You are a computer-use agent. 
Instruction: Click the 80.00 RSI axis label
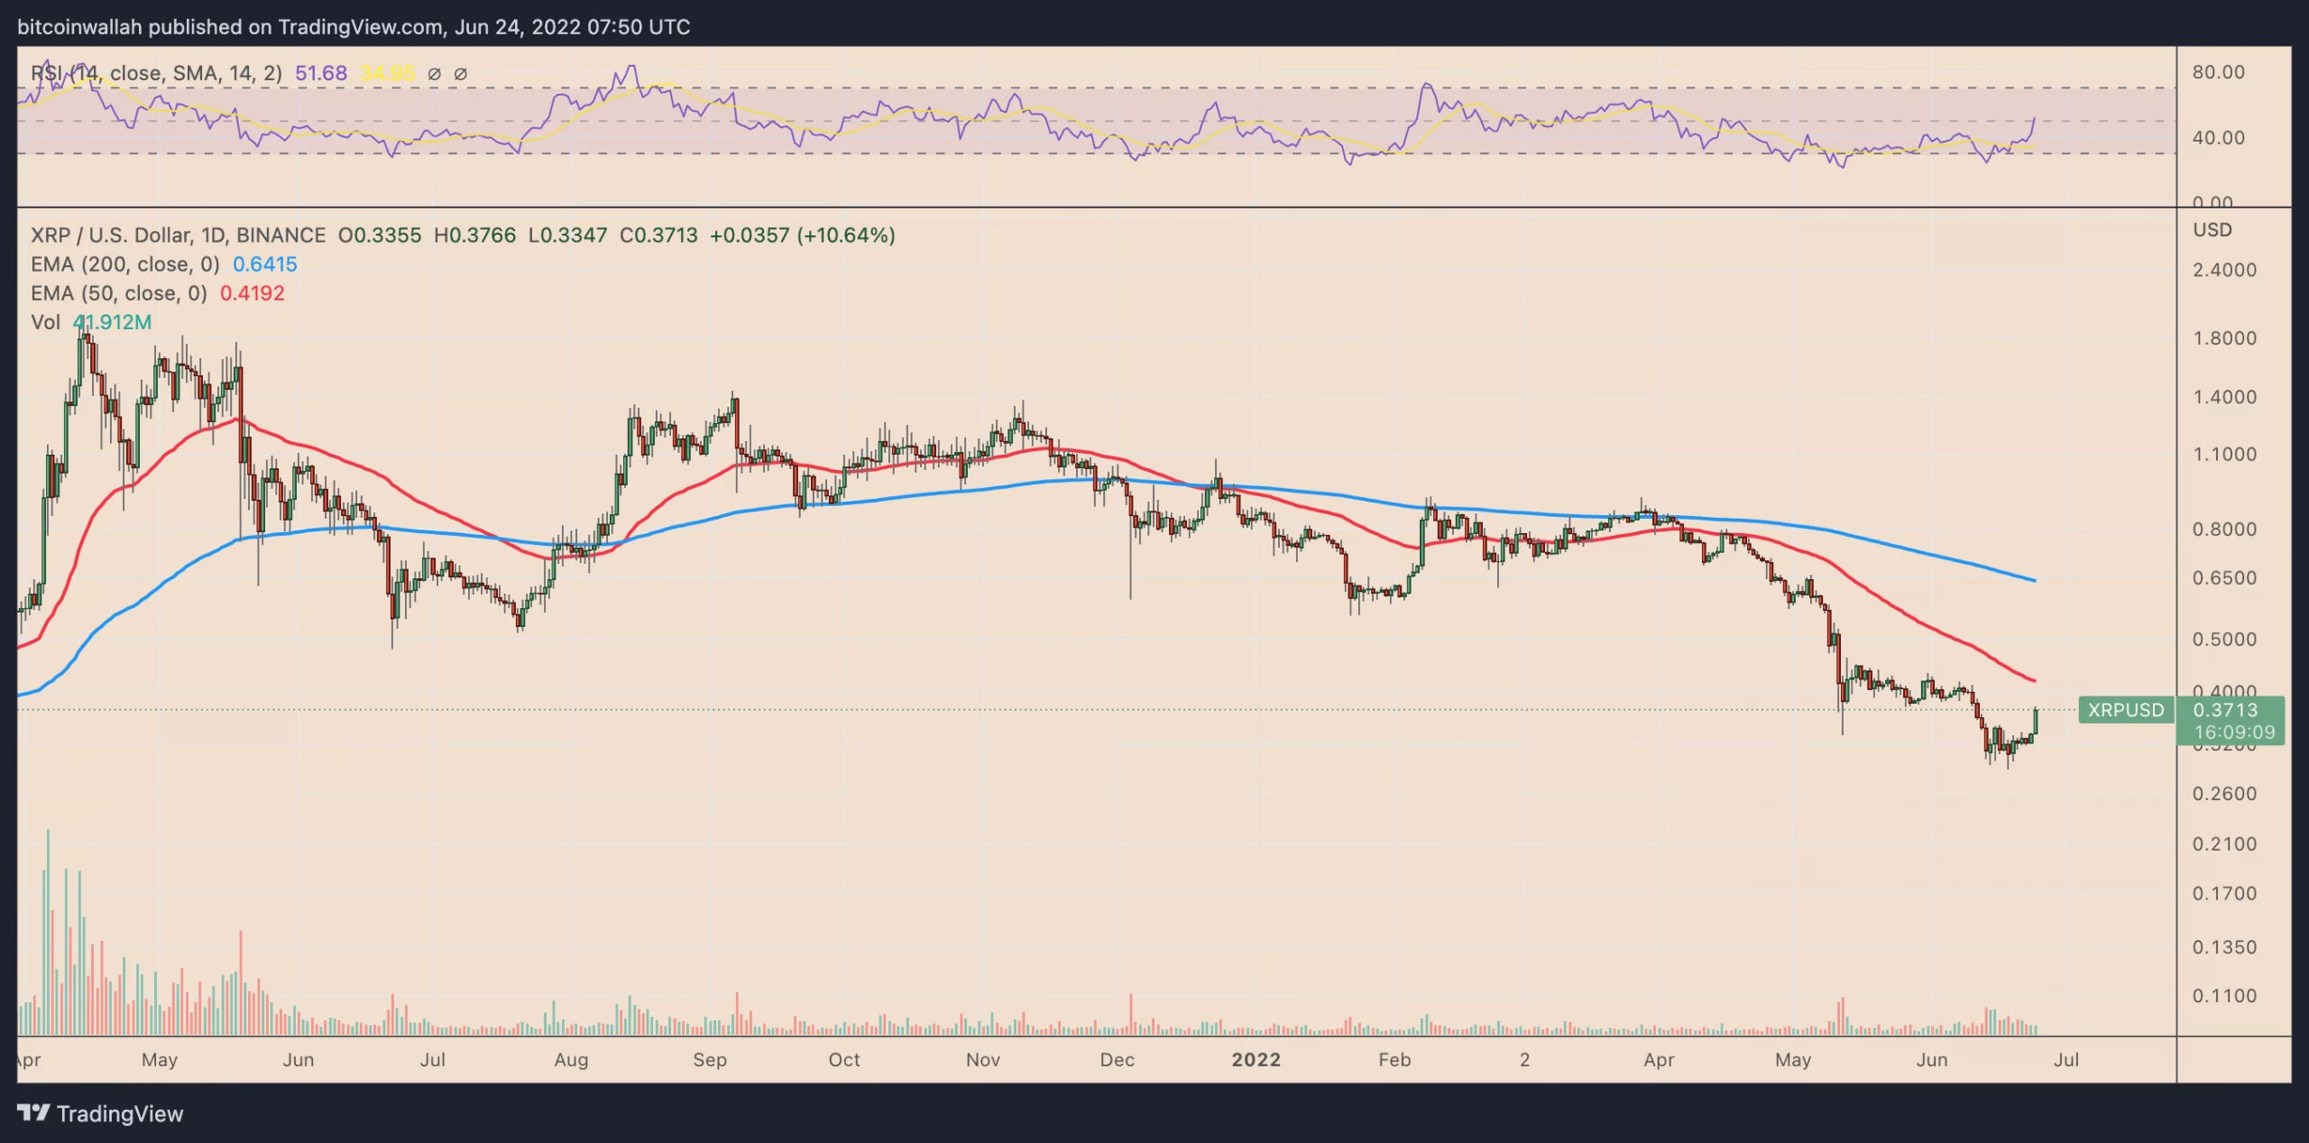pos(2219,72)
